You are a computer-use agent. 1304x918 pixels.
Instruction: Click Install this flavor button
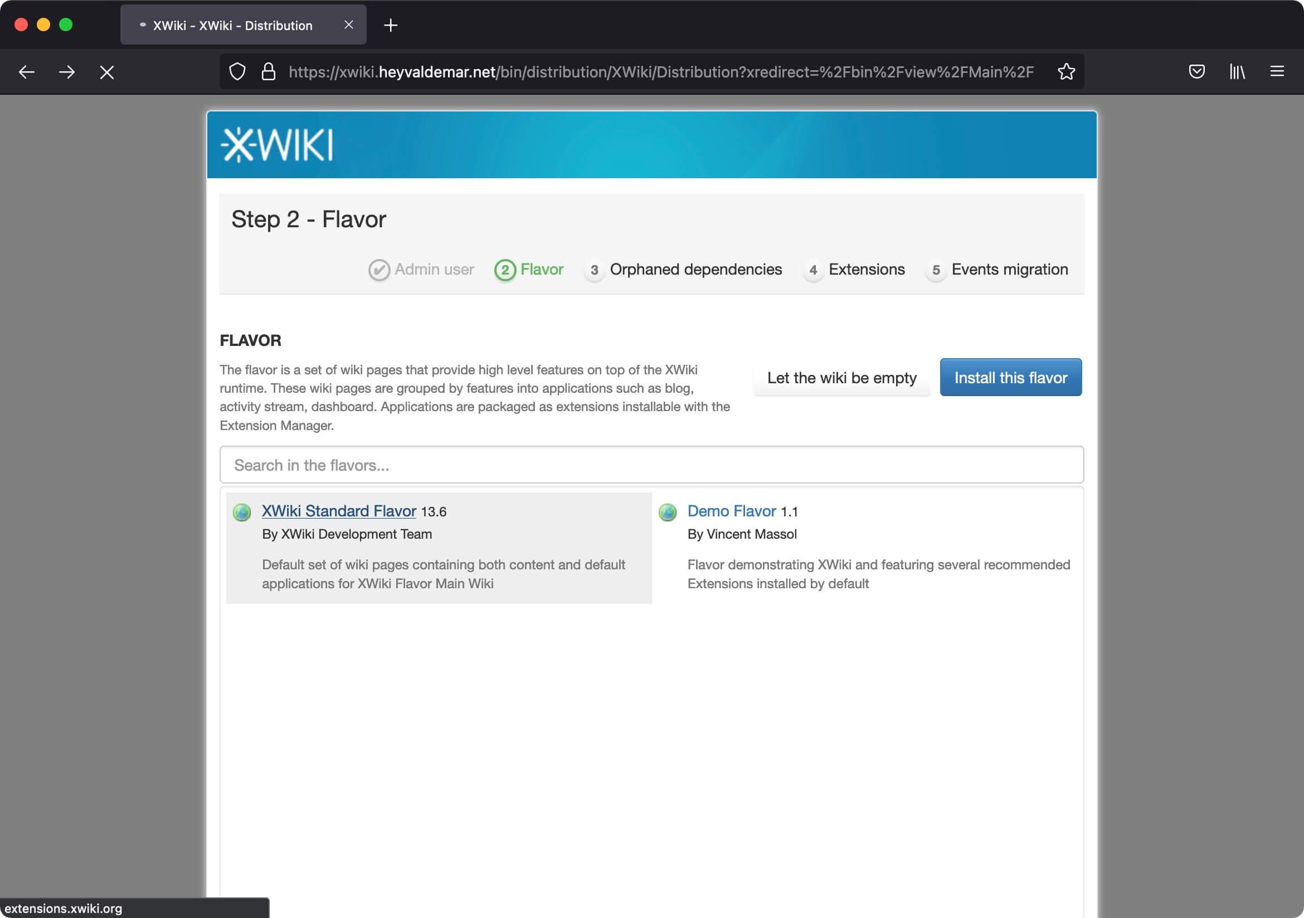1011,377
